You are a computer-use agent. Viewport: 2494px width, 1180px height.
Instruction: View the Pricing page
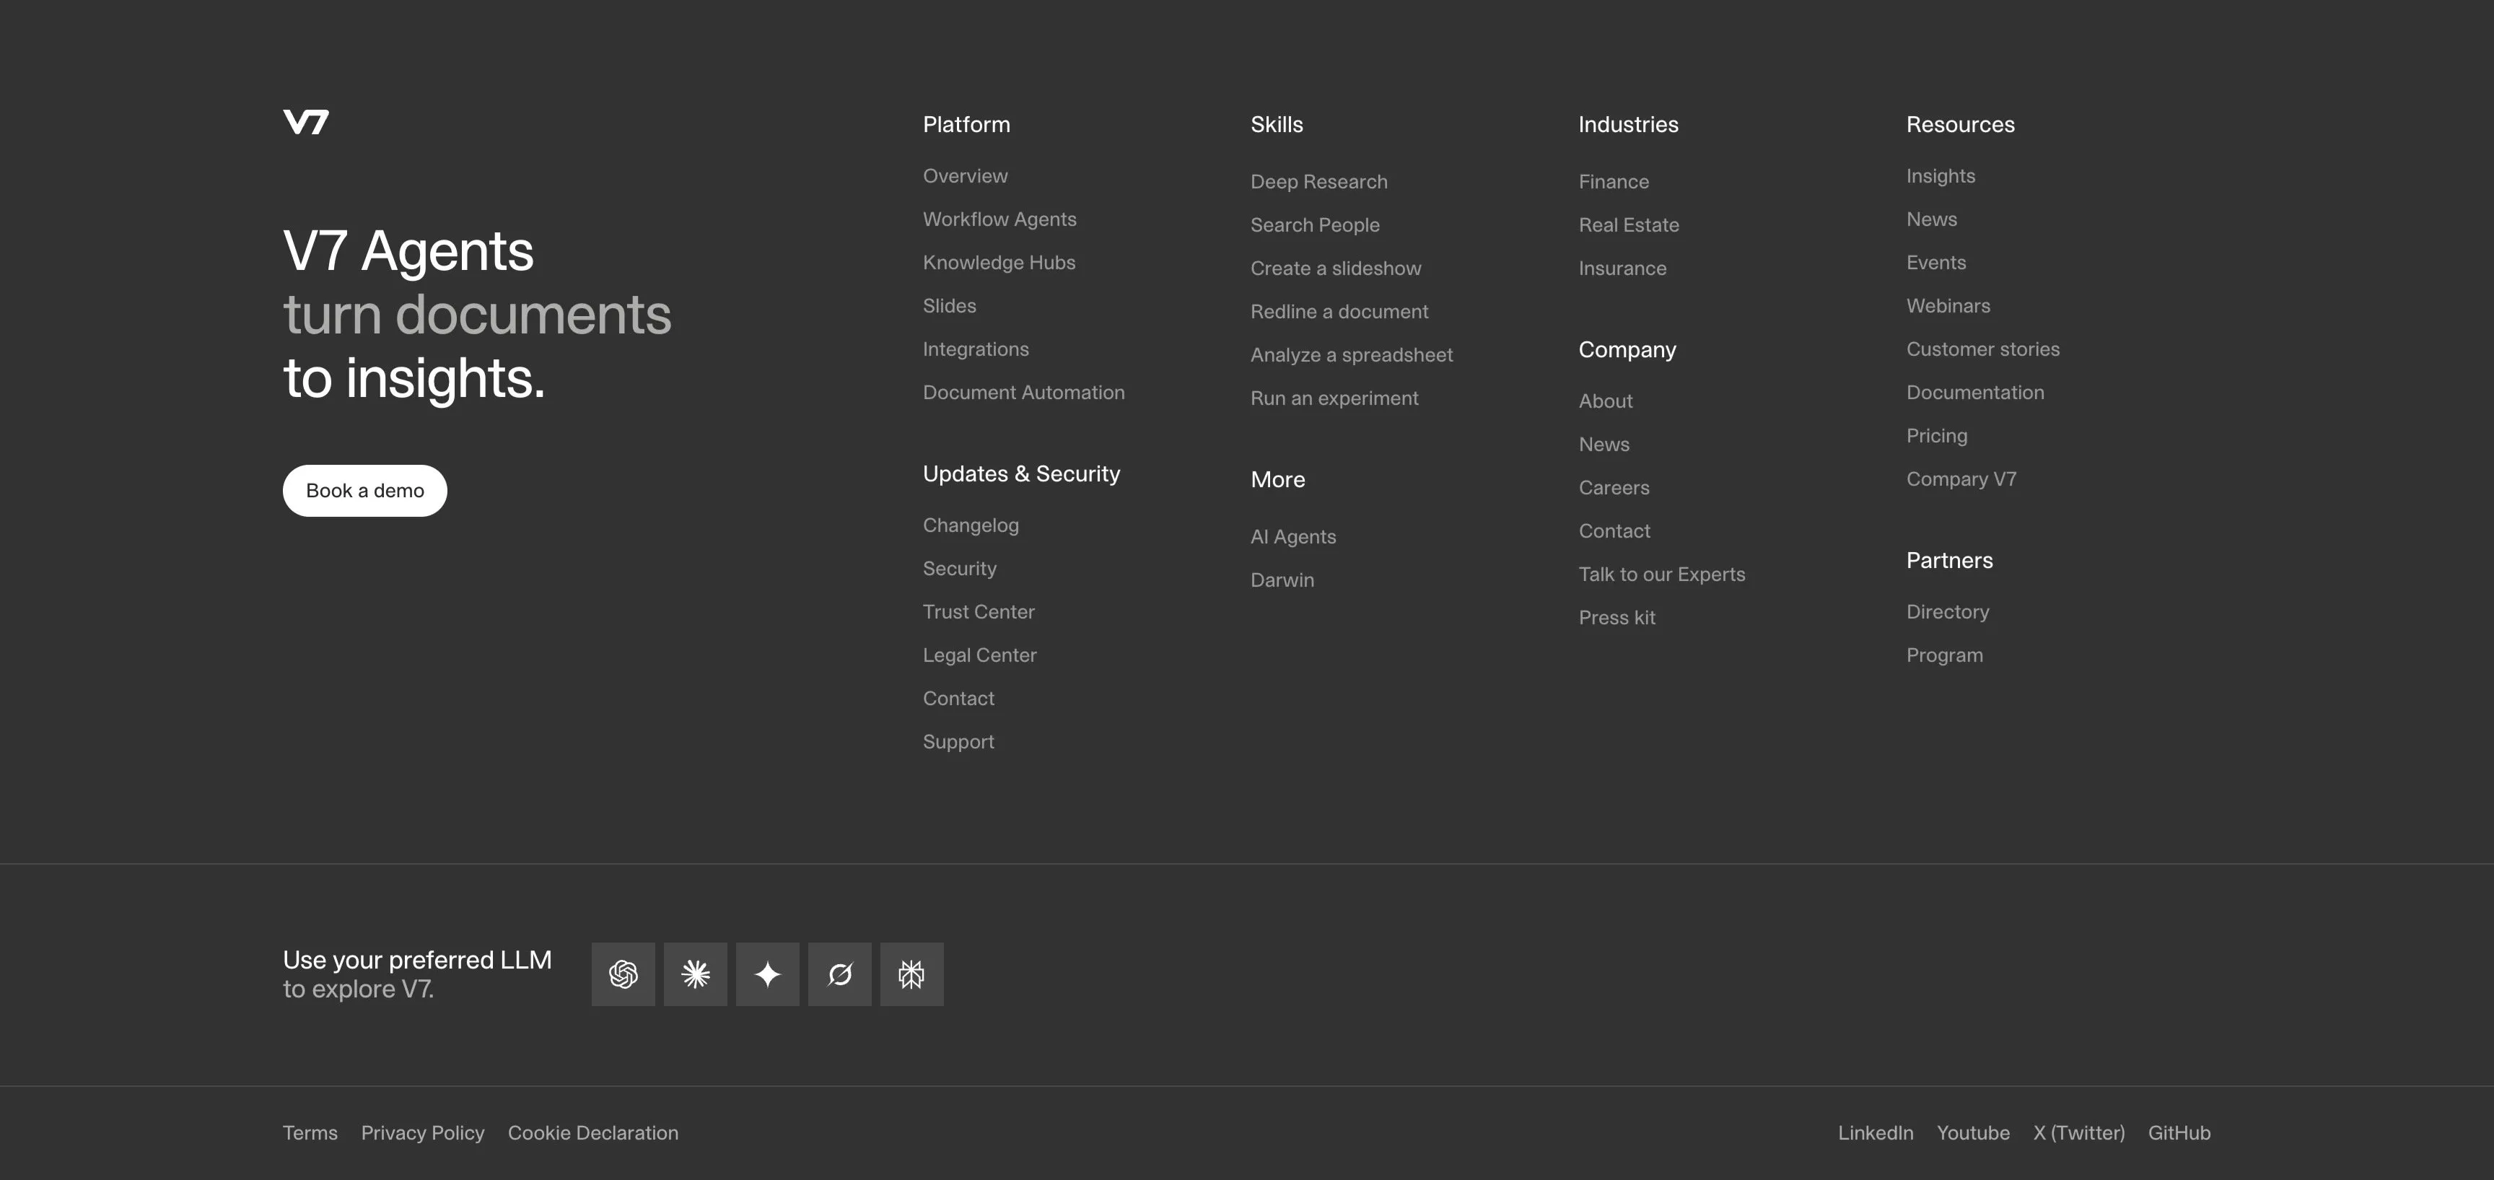coord(1938,436)
